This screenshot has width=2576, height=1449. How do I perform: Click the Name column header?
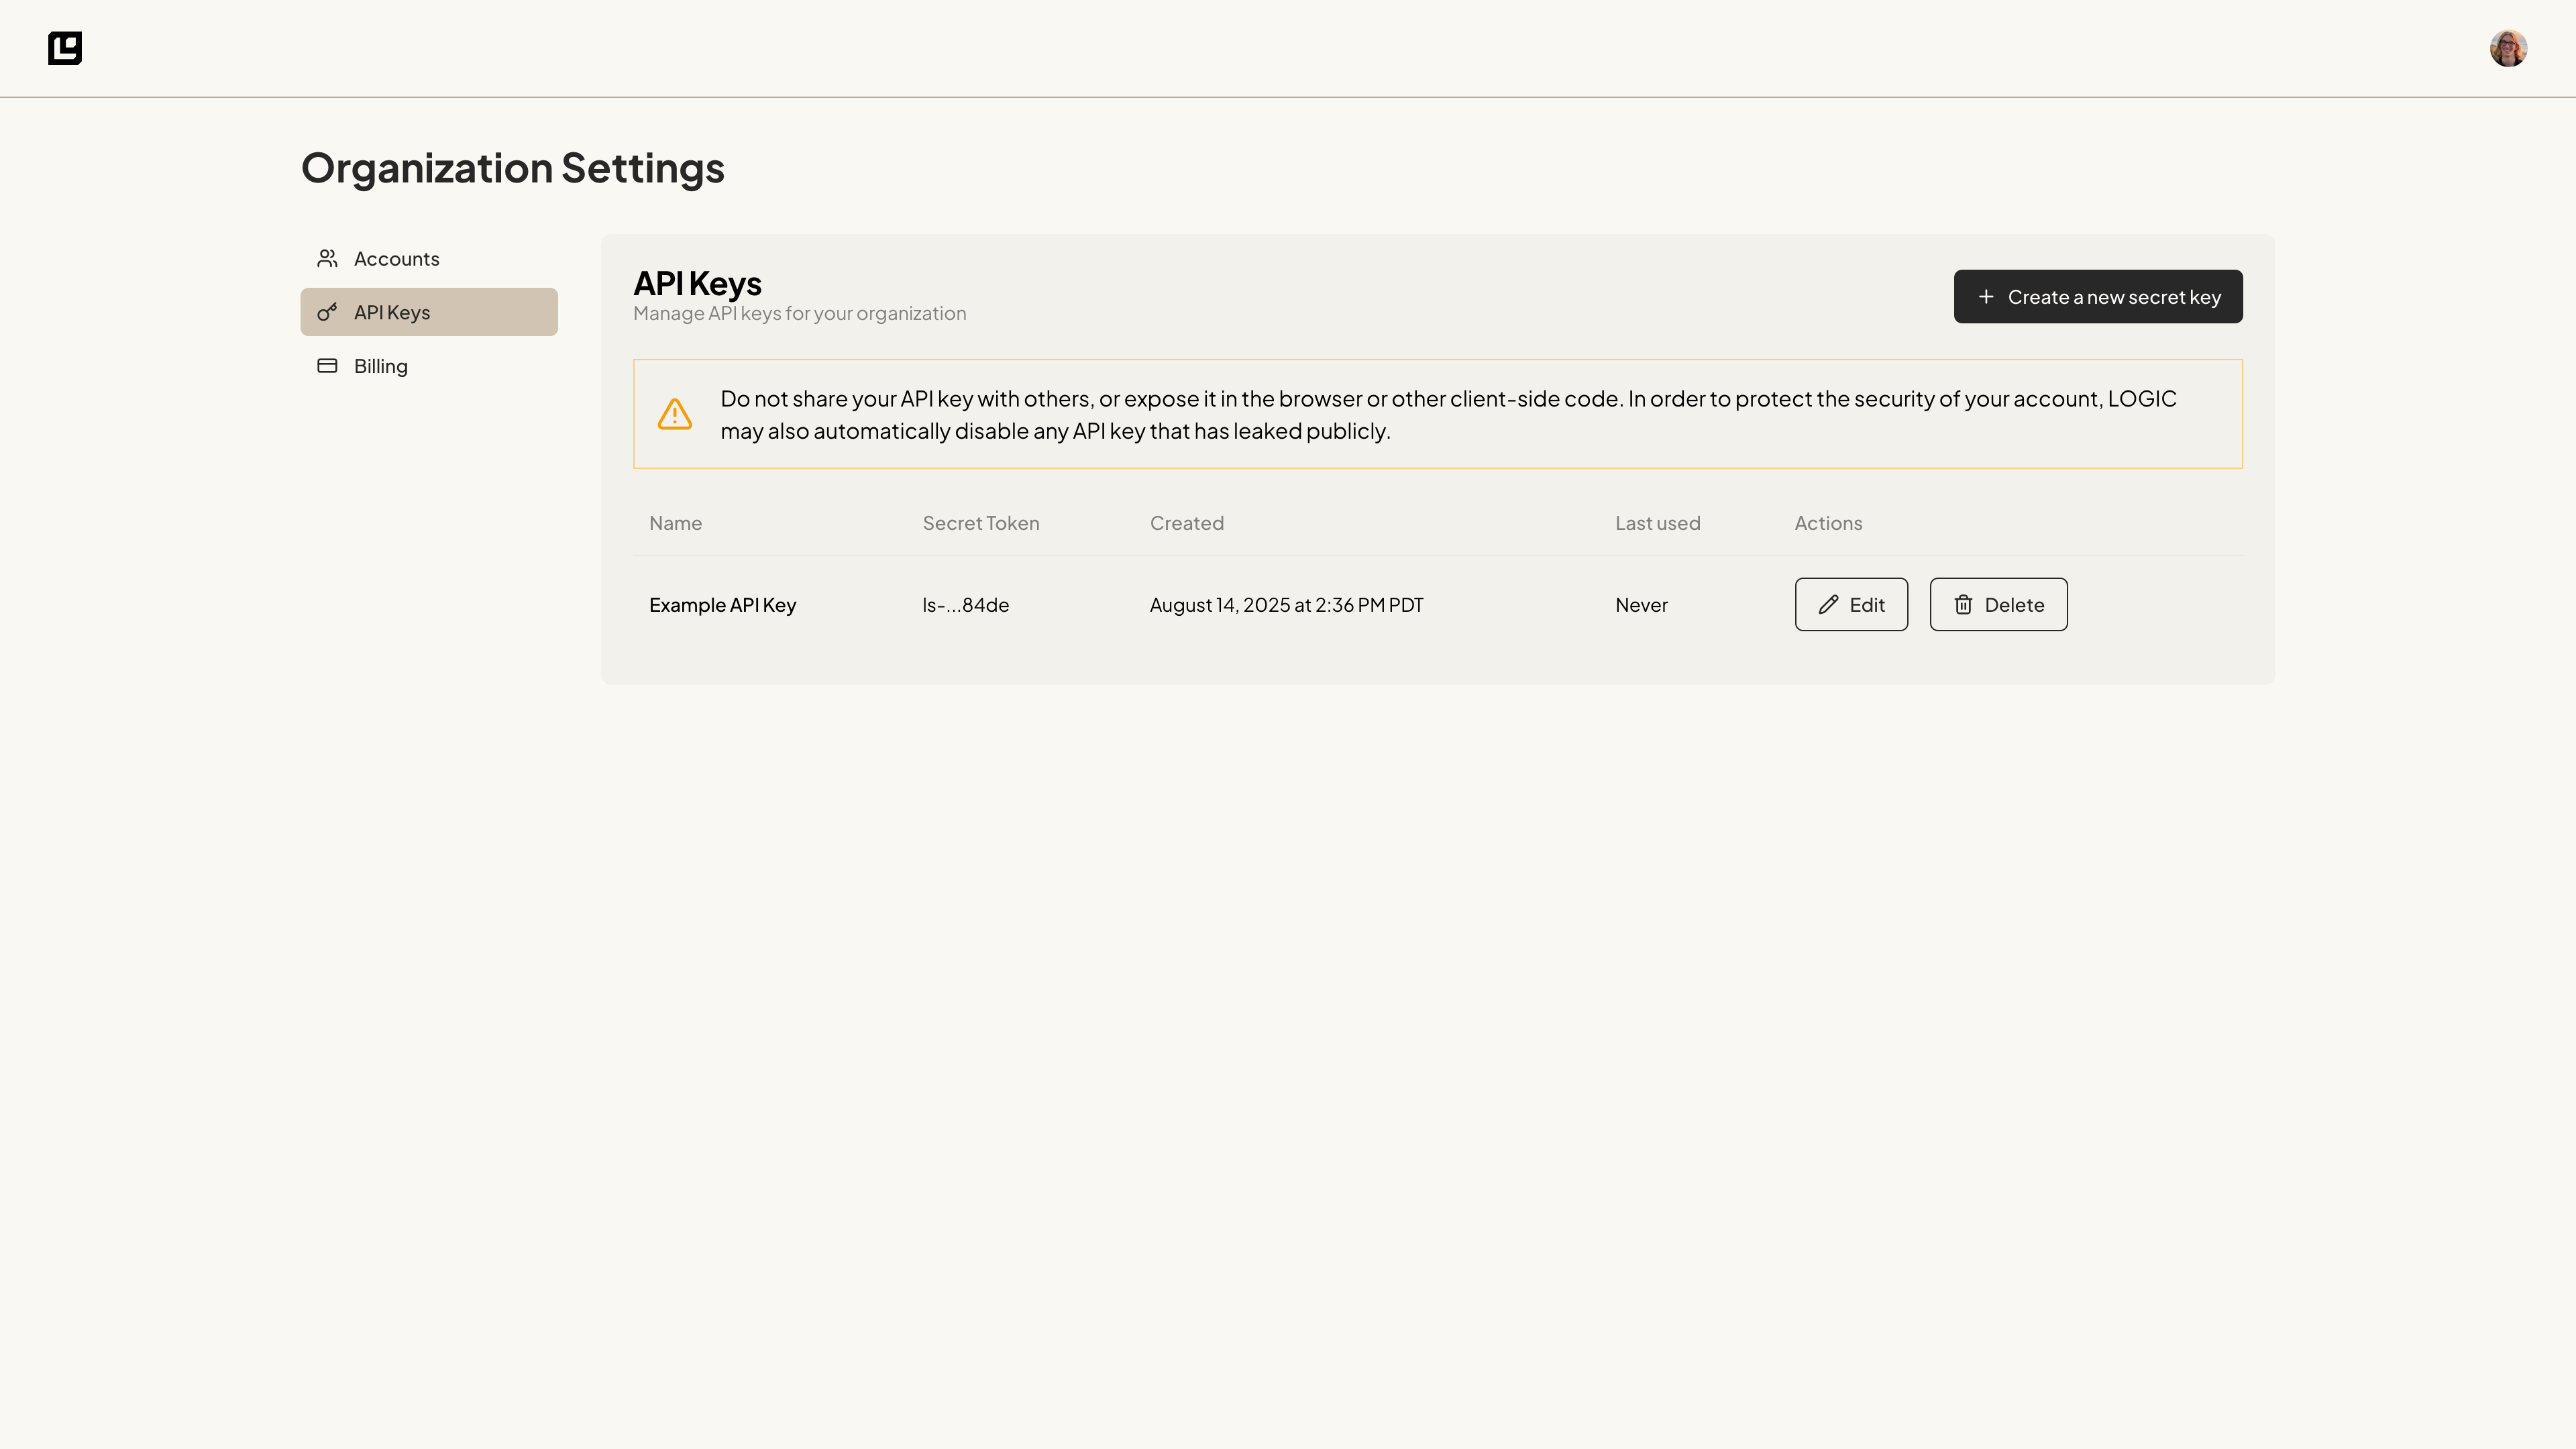click(x=675, y=523)
